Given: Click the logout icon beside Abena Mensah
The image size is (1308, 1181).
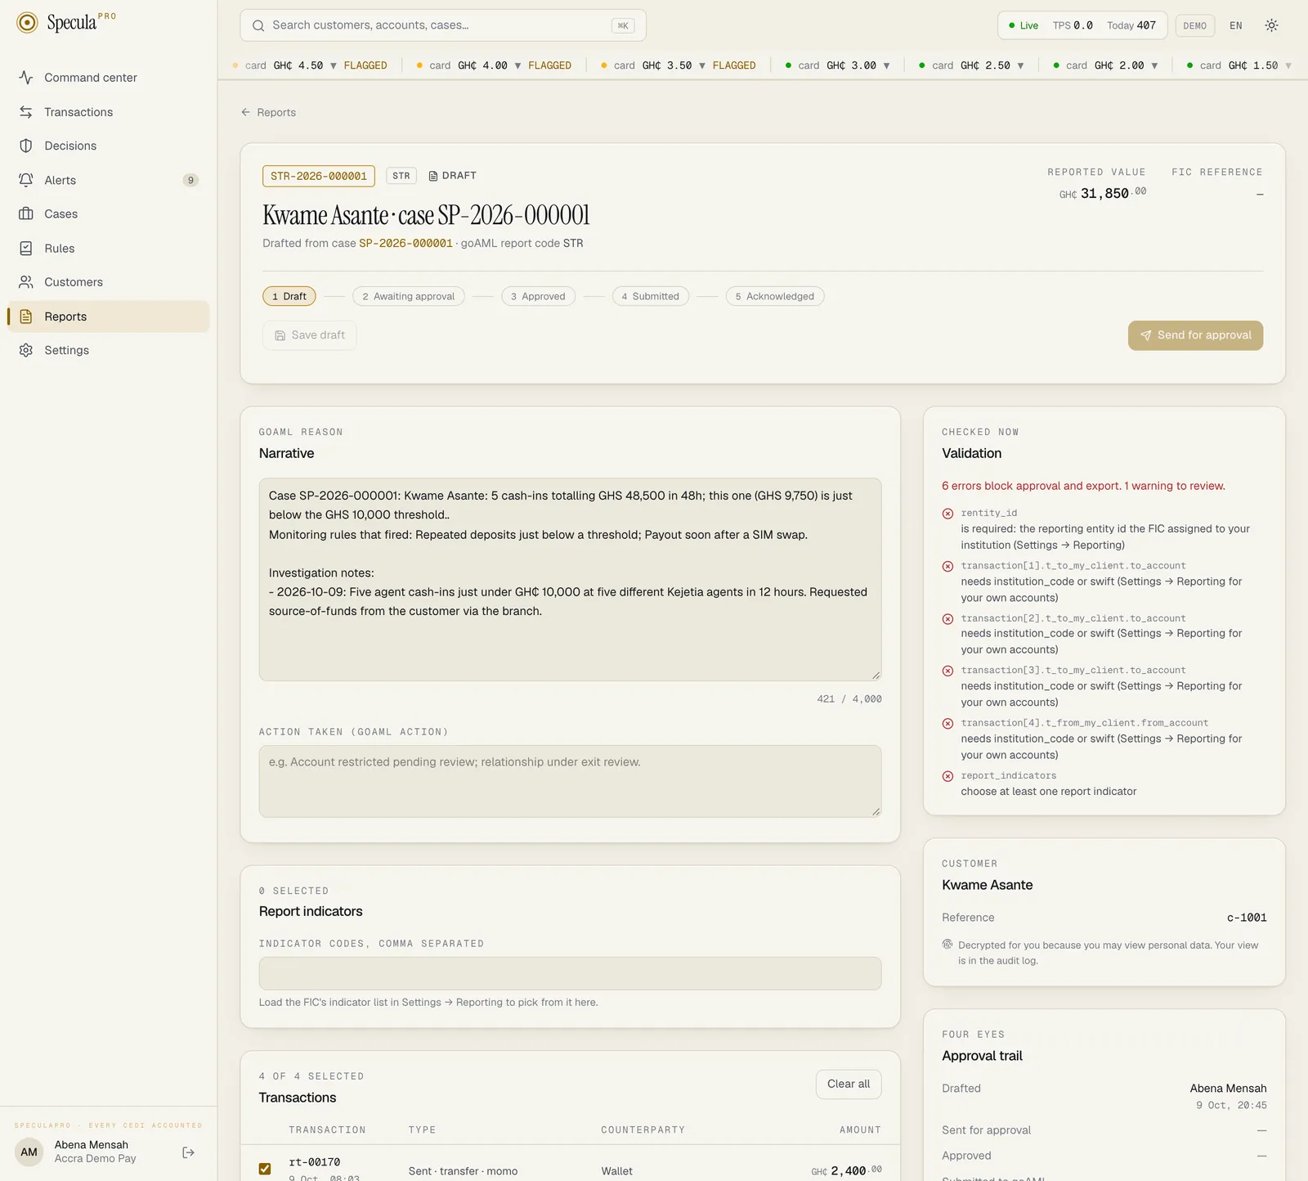Looking at the screenshot, I should pos(189,1152).
